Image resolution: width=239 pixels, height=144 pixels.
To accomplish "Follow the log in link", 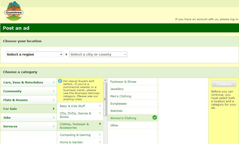I will 234,19.
